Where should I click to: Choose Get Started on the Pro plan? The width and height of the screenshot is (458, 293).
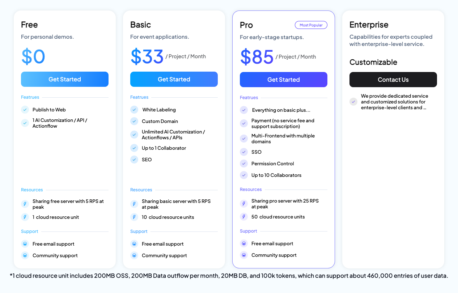click(284, 80)
